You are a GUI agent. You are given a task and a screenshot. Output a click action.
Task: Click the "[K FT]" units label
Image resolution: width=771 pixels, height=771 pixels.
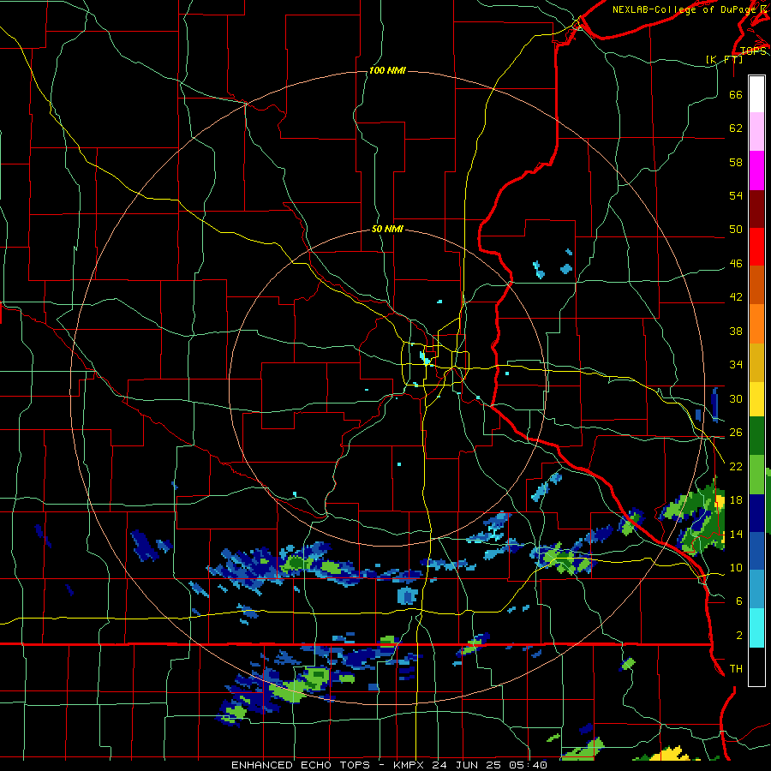[x=725, y=59]
